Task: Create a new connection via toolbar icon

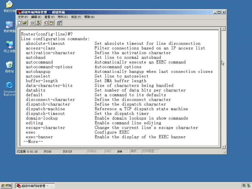Action: click(x=20, y=23)
